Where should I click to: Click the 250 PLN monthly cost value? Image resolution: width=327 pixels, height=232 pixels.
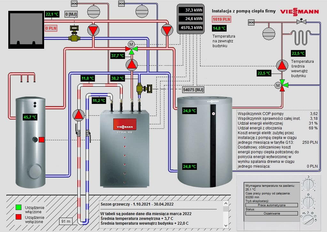tap(310, 142)
